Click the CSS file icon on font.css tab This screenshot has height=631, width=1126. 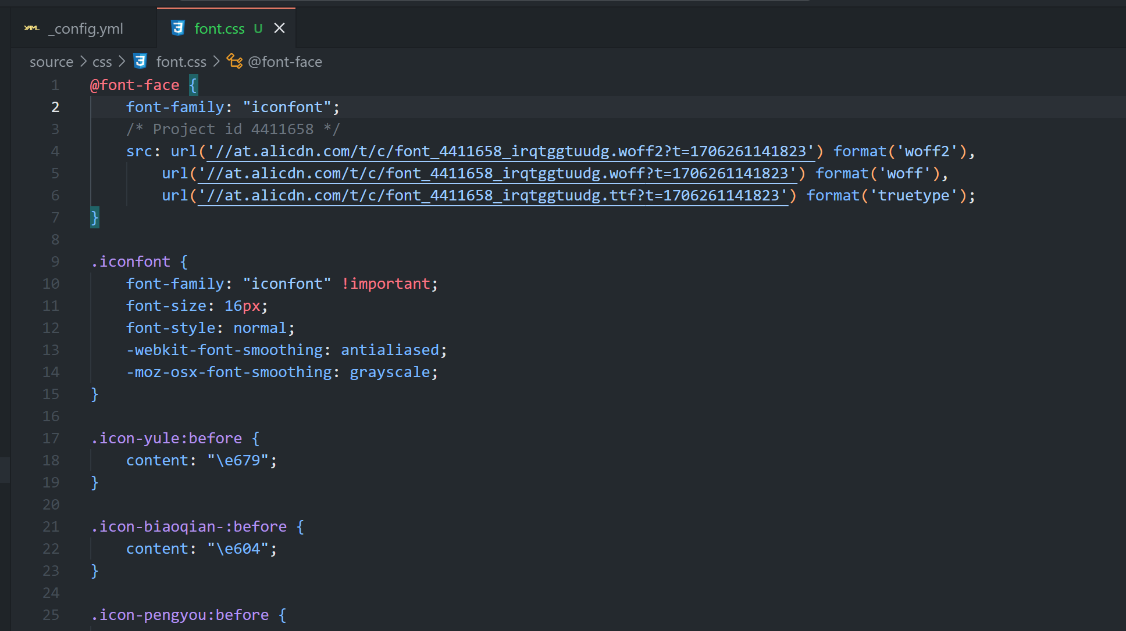pyautogui.click(x=177, y=28)
